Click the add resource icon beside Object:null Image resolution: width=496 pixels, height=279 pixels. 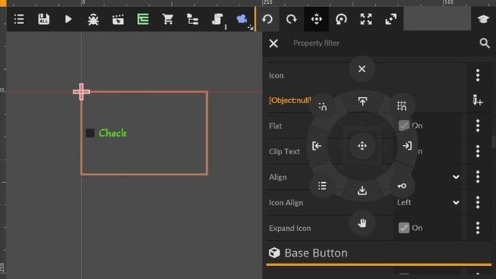477,100
